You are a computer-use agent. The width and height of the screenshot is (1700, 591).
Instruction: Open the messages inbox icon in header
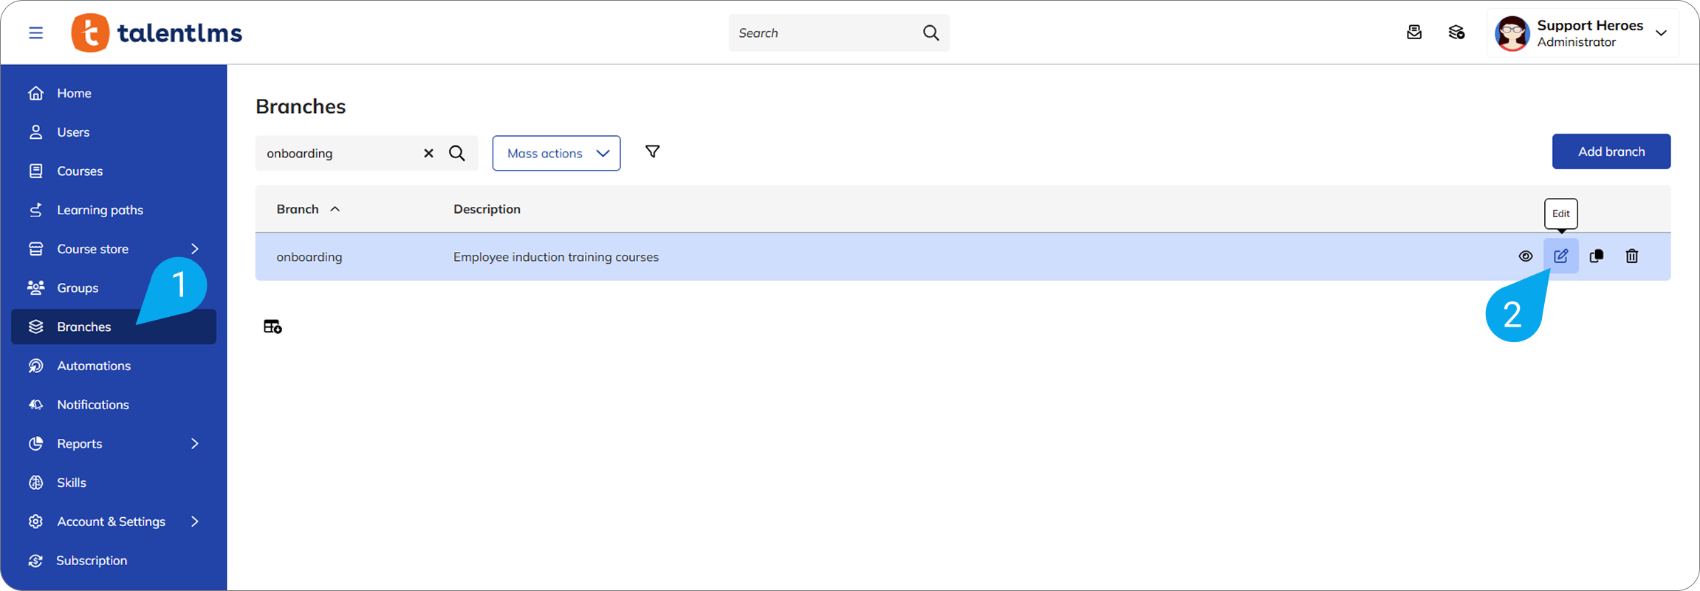[1413, 33]
